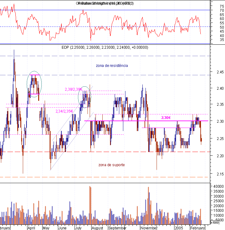
Task: Click the November label on time axis
Action: [x=149, y=228]
